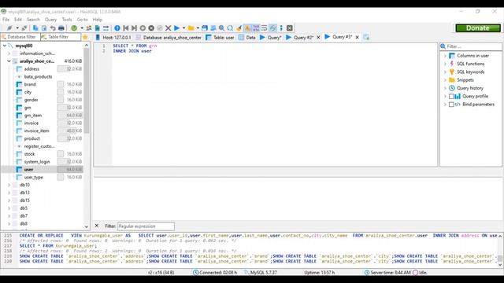Click the Save floppy disk icon
504x283 pixels.
click(x=205, y=28)
